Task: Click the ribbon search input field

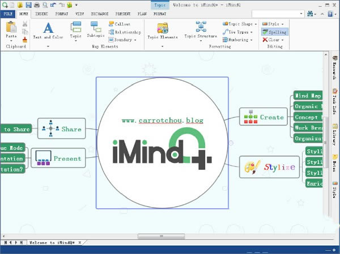Action: click(275, 14)
